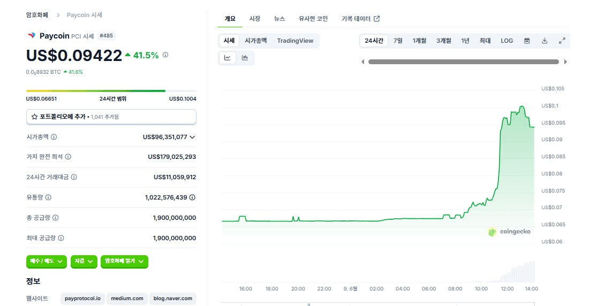597x306 pixels.
Task: Click info icon next to 시가총액
Action: point(54,137)
